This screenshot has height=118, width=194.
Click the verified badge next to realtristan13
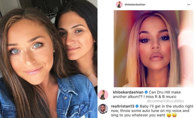[137, 106]
